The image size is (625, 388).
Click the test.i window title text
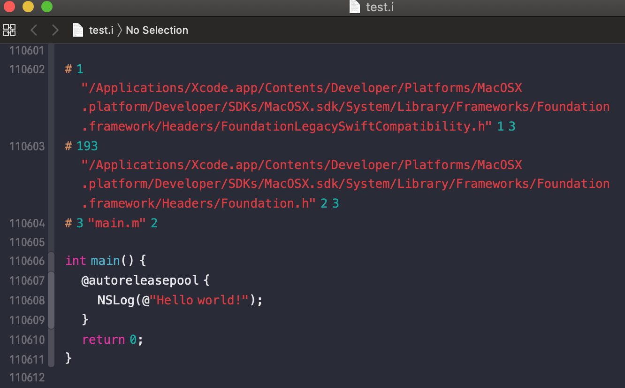379,7
